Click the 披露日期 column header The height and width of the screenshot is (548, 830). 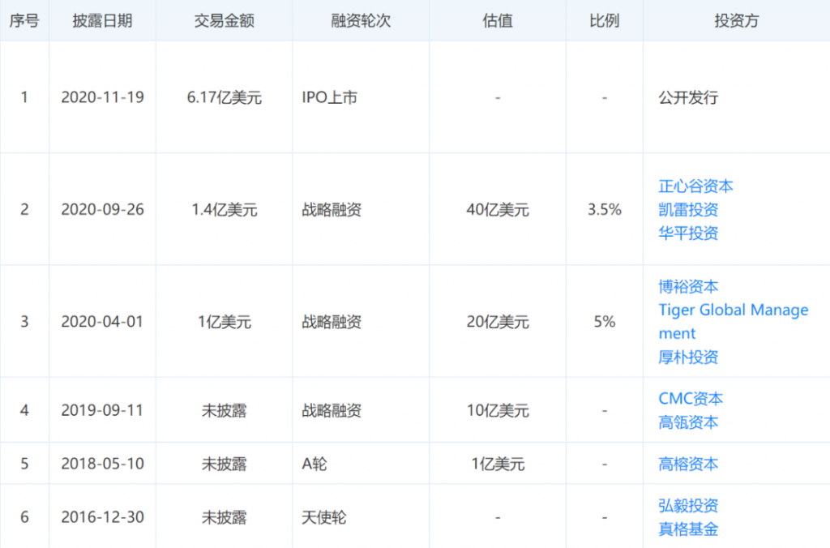click(x=103, y=21)
